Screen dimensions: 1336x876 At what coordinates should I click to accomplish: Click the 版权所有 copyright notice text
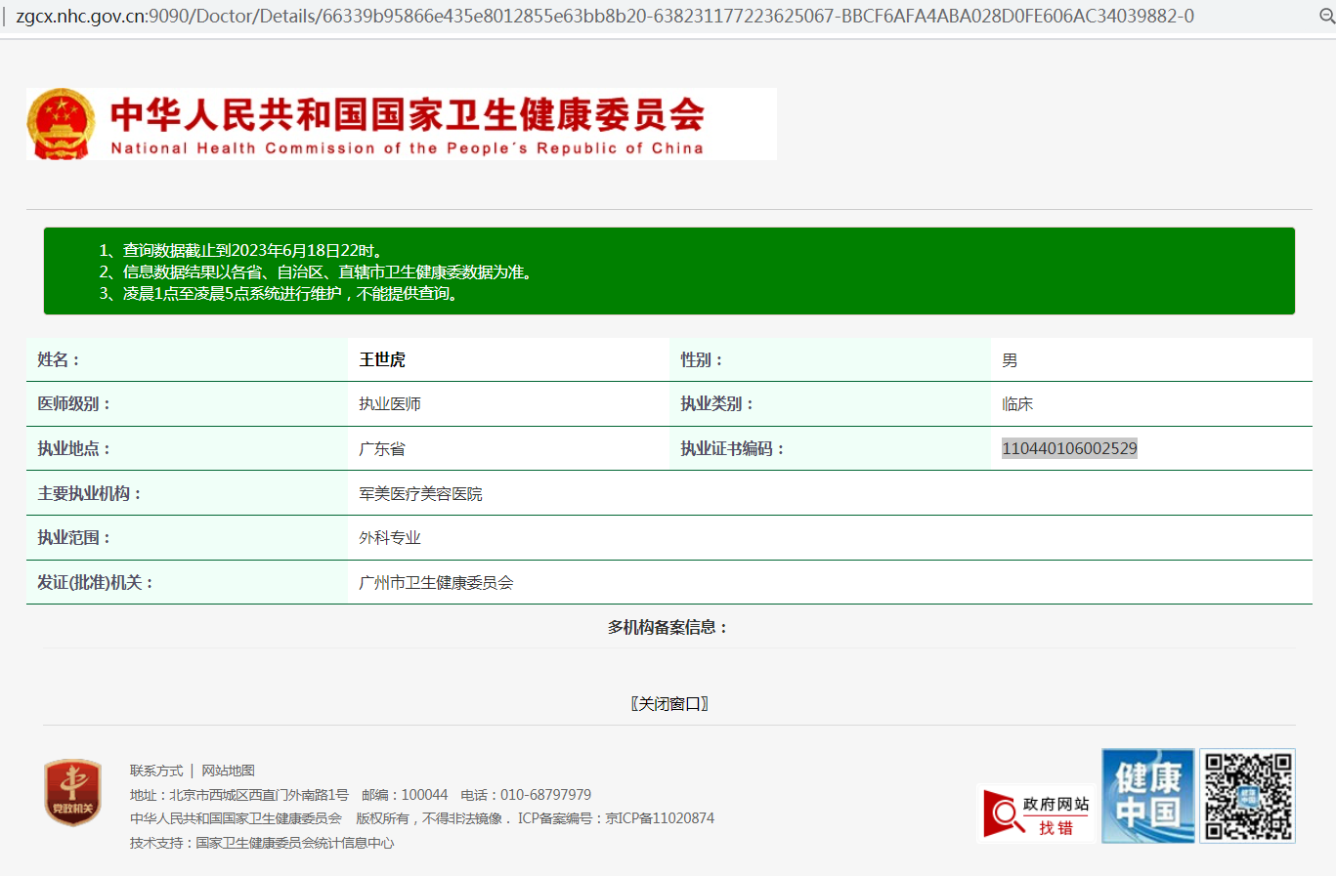click(434, 818)
